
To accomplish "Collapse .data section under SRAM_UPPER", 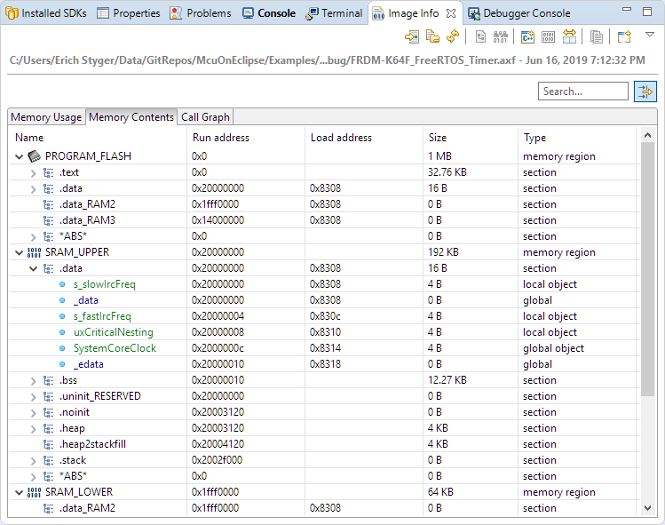I will coord(33,268).
